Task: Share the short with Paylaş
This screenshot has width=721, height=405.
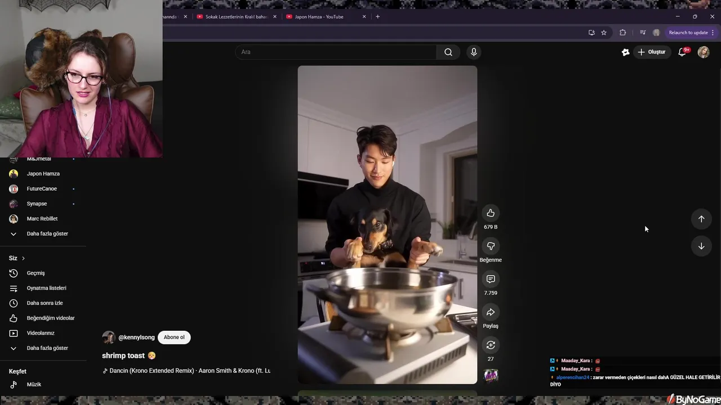Action: (491, 312)
